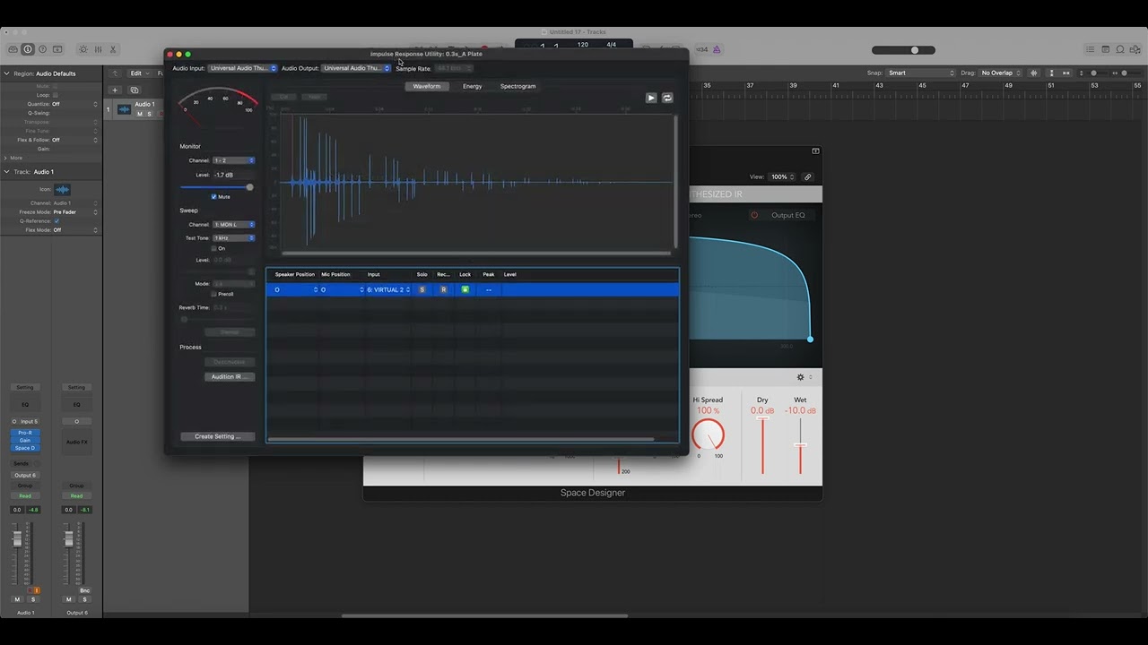Click the Audio 1 track waveform icon

[125, 109]
